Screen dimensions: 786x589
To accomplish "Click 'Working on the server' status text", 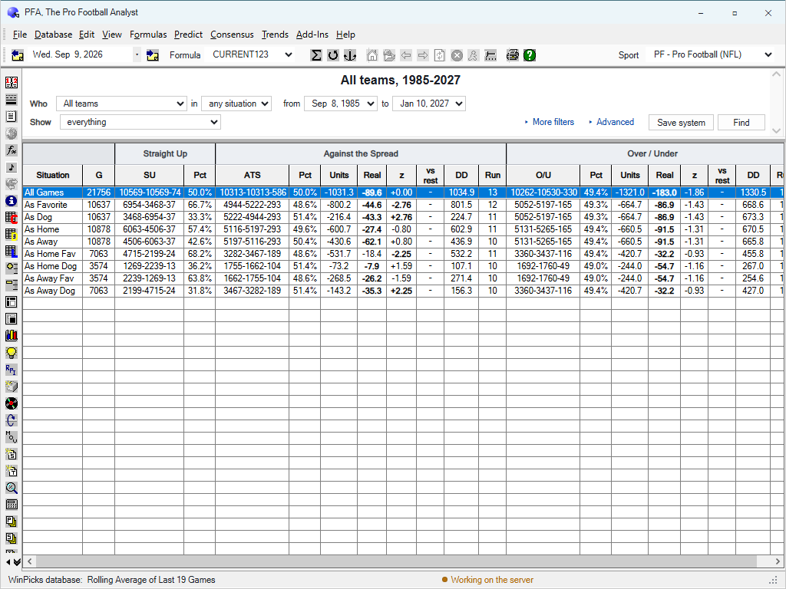I will 492,580.
